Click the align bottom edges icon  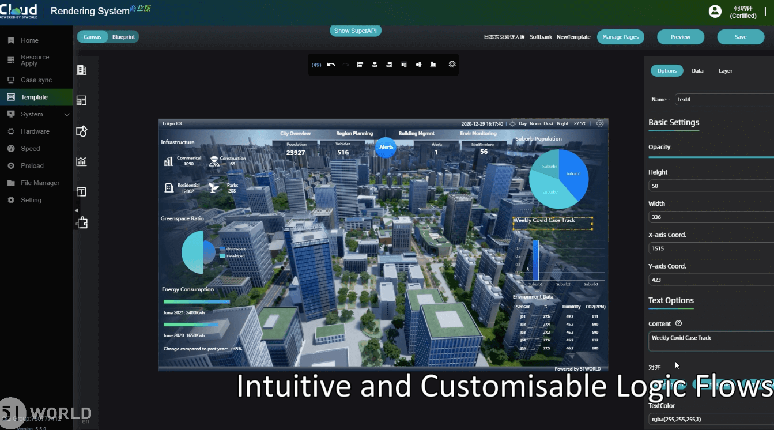point(433,65)
